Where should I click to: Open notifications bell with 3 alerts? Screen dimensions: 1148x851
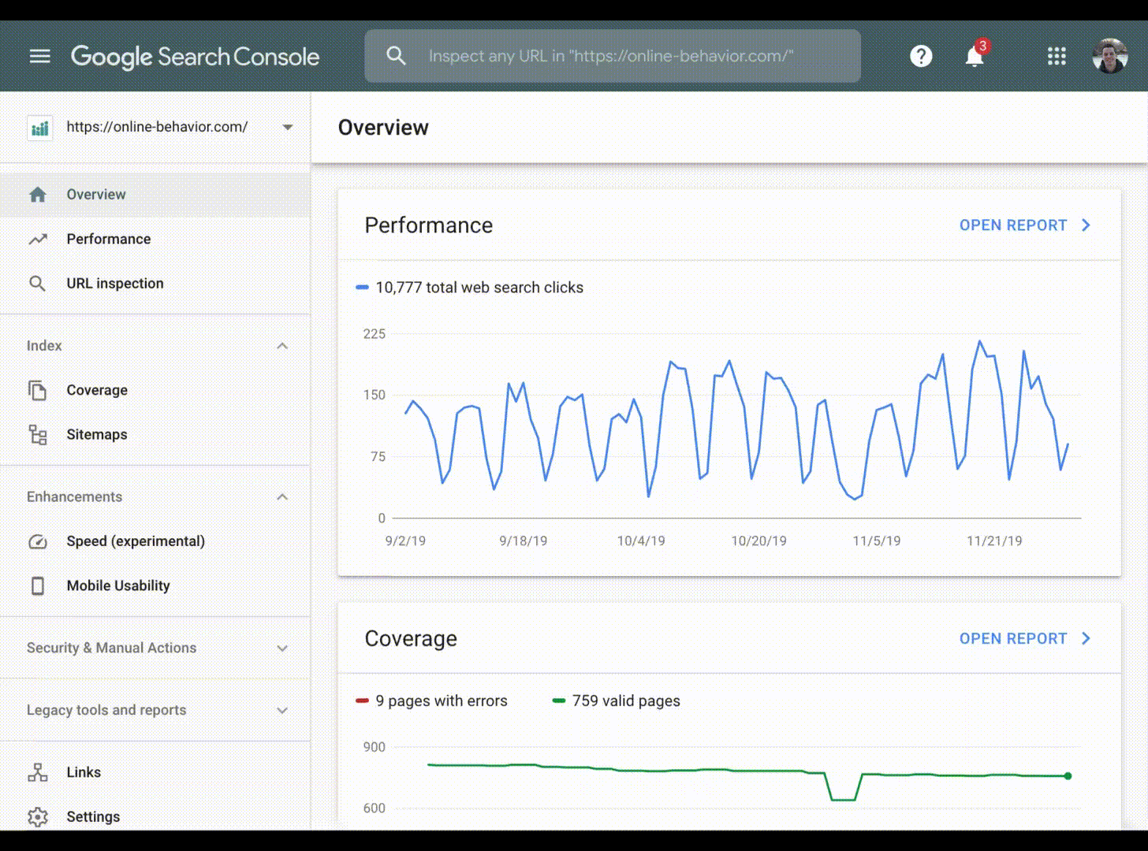click(975, 57)
